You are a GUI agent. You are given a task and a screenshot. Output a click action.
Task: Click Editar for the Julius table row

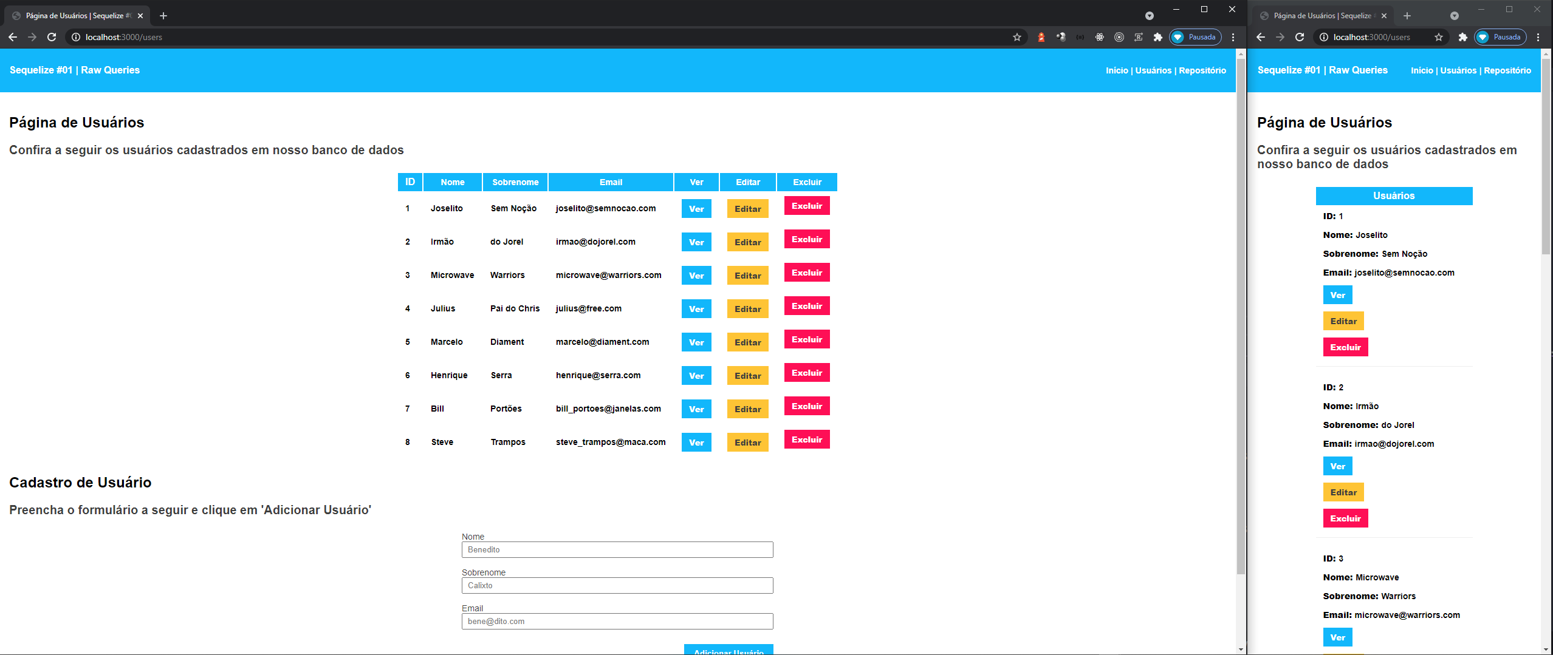pos(747,309)
